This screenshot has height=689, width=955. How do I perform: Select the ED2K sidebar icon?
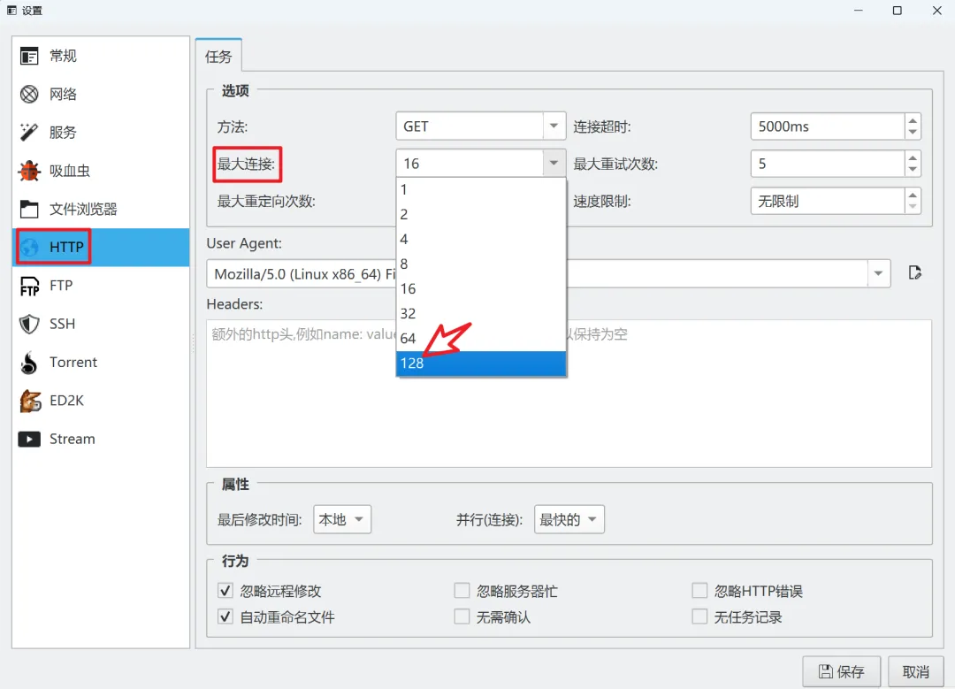point(65,400)
